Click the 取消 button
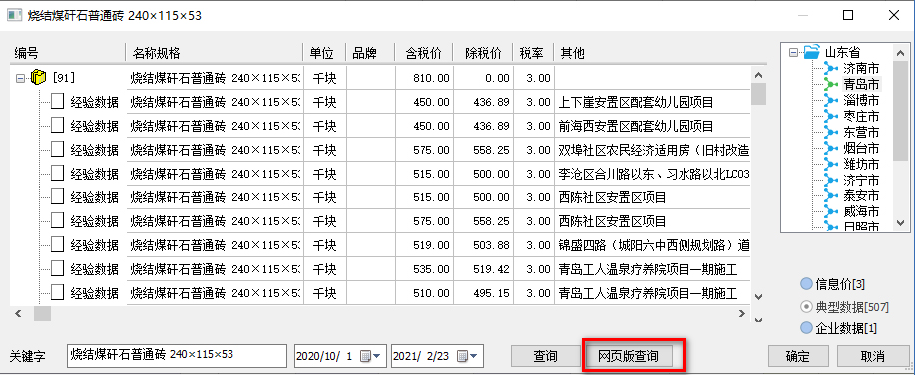915x375 pixels. point(872,356)
